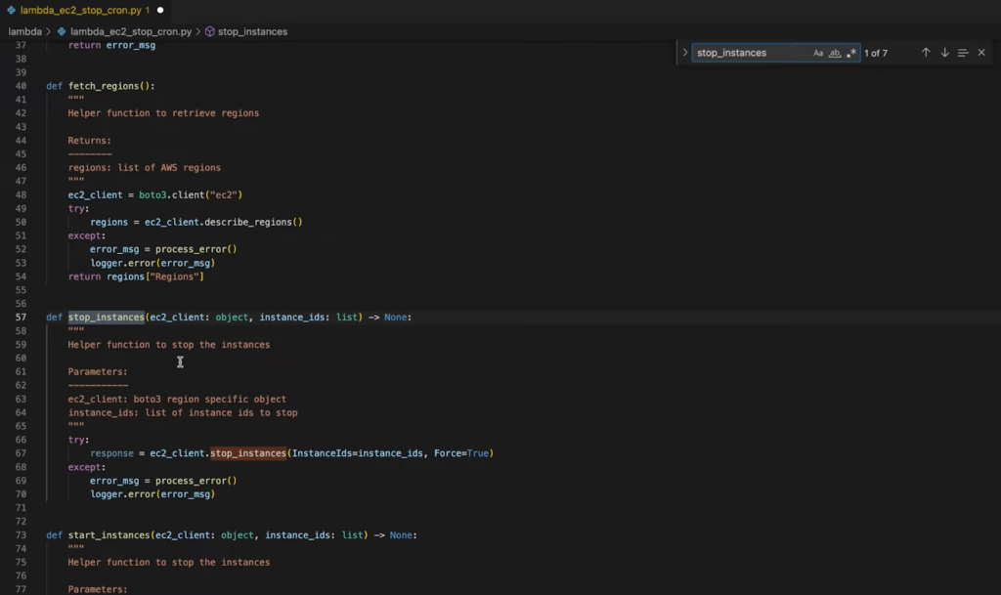Expand the replace field chevron
This screenshot has width=1001, height=595.
pos(685,53)
